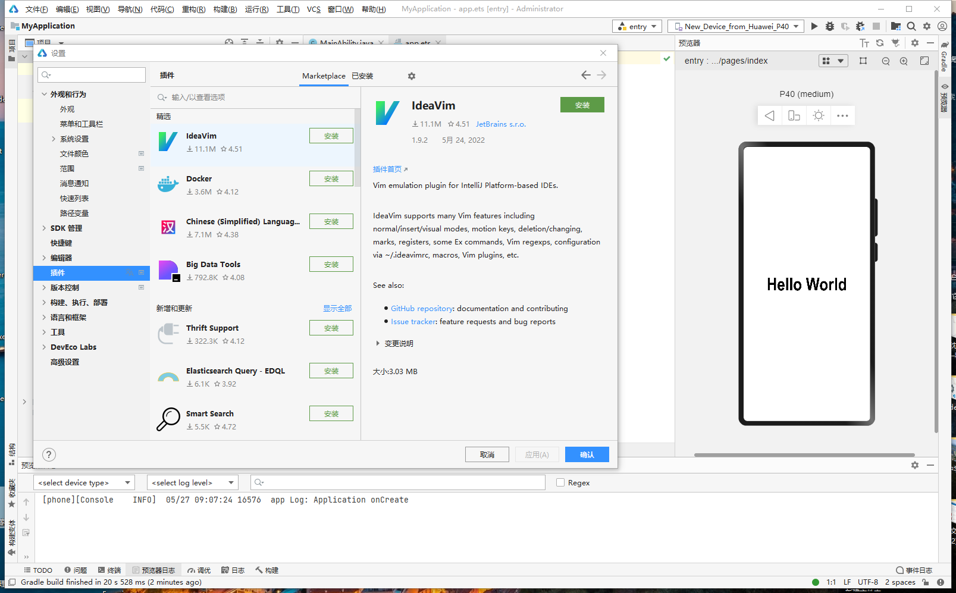Open the 事件日志 panel in status bar
Screen dimensions: 956x593
pos(914,570)
